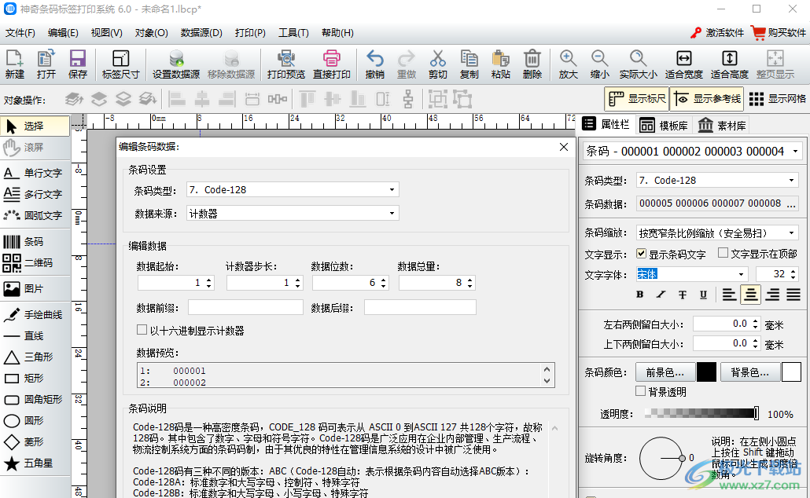Open the 对象(O) menu
Screen dimensions: 810x498
(x=151, y=33)
